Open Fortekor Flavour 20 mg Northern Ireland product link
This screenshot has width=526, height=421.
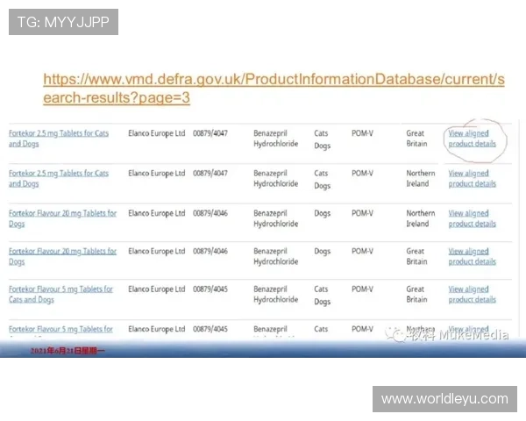[x=62, y=218]
